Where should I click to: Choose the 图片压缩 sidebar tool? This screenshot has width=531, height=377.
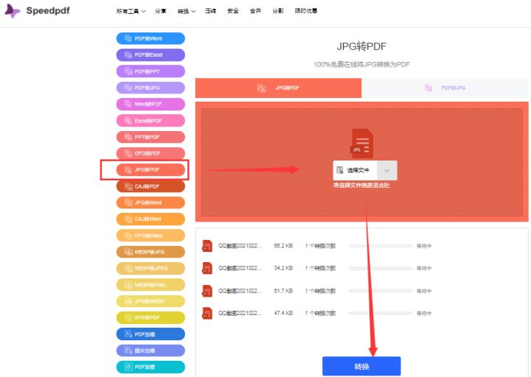[150, 350]
